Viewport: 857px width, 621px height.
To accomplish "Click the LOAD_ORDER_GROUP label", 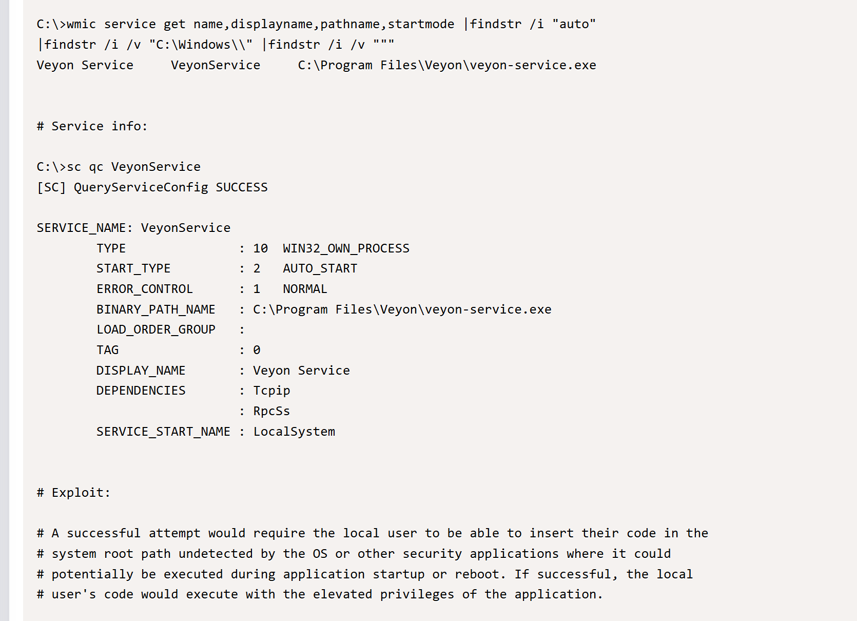I will coord(156,329).
